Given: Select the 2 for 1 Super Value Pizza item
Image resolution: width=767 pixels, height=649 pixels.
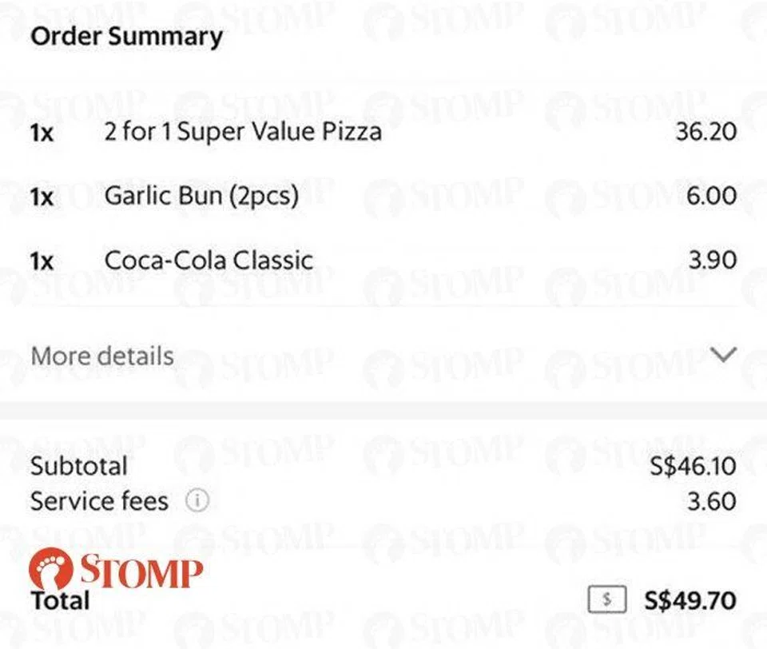Looking at the screenshot, I should coord(243,132).
